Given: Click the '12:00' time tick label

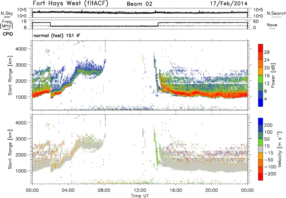Looking at the screenshot, I should click(x=140, y=190).
